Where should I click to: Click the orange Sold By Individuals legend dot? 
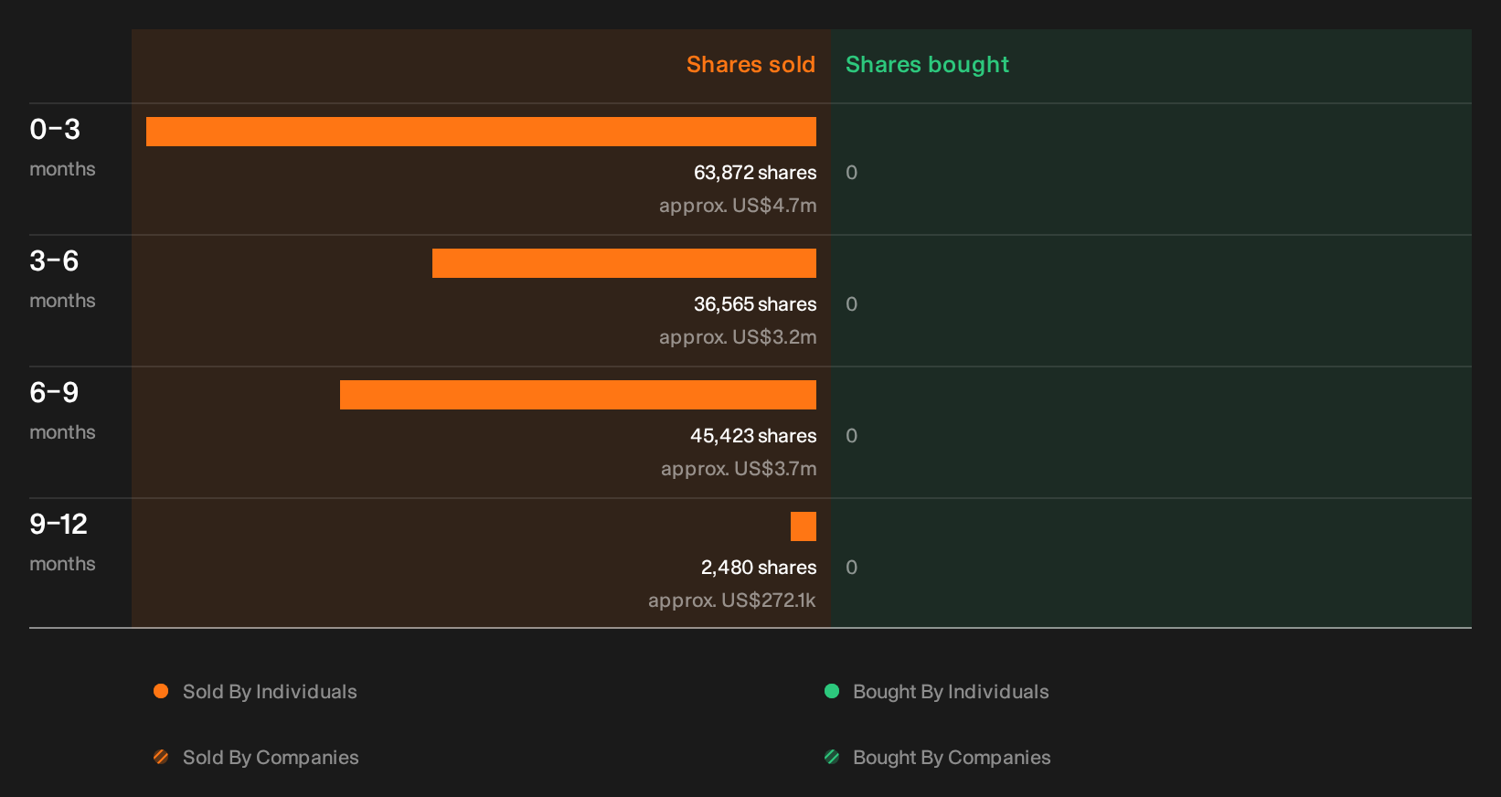tap(161, 691)
